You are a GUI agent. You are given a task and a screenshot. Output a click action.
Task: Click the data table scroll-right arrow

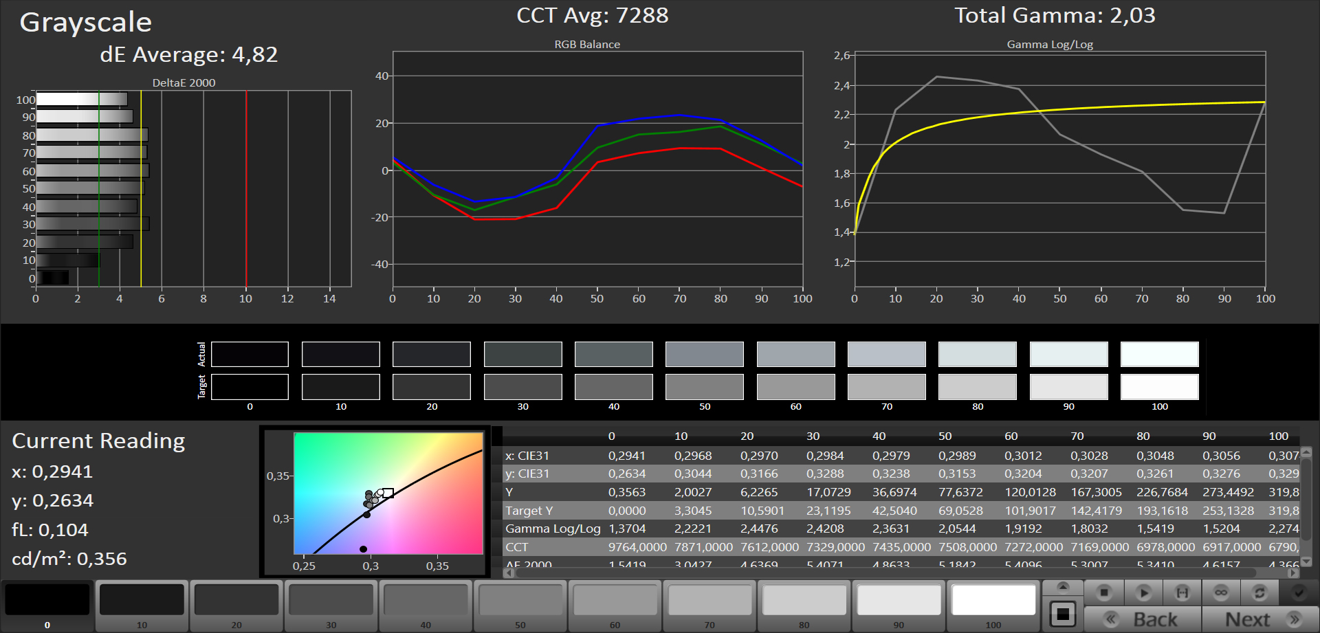pyautogui.click(x=1293, y=573)
